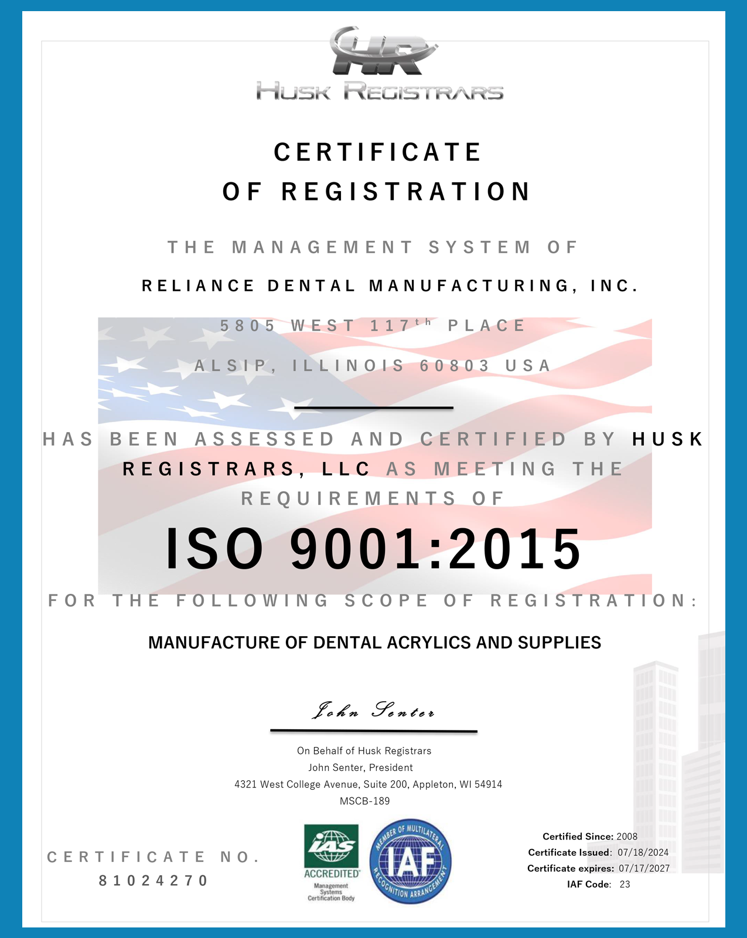
Task: Click 'On Behalf of Husk Registrars' line
Action: pos(364,751)
